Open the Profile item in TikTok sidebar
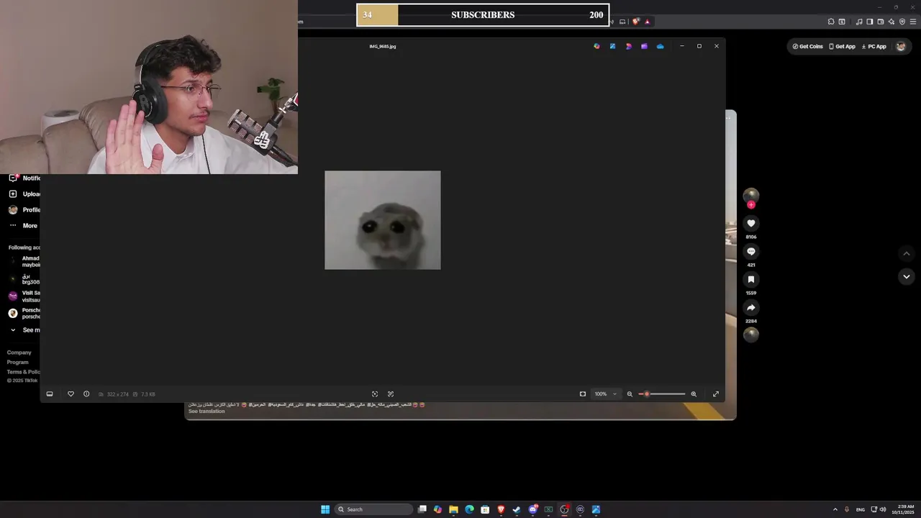Viewport: 921px width, 518px height. [x=24, y=209]
